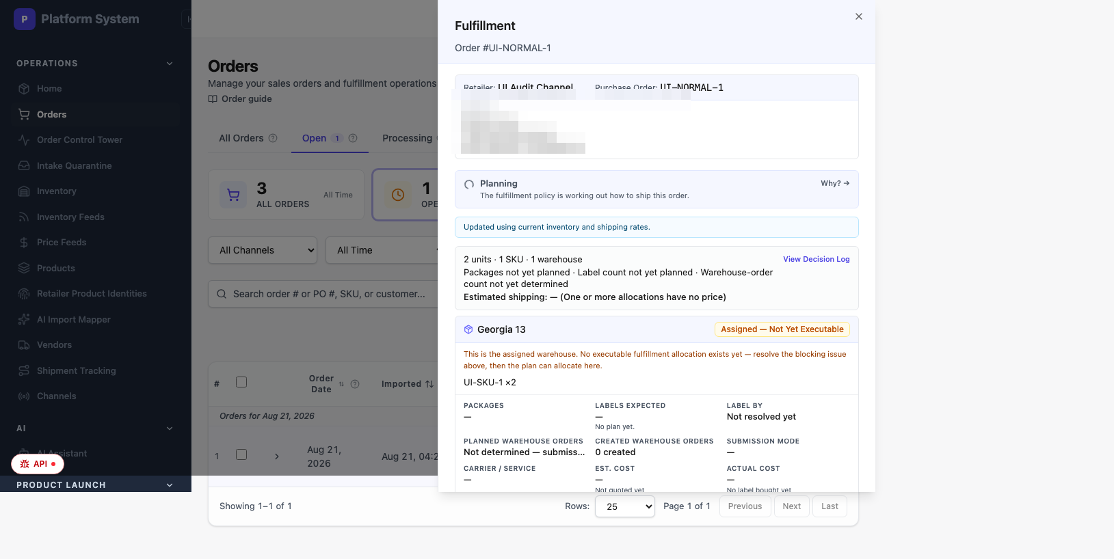Collapse the AI sidebar section
The height and width of the screenshot is (559, 1114).
coord(170,428)
